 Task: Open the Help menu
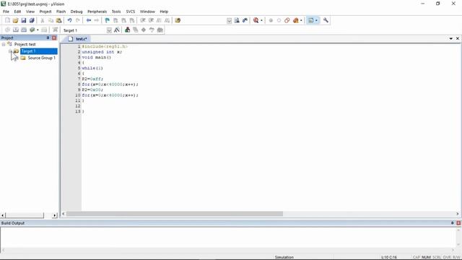click(164, 12)
